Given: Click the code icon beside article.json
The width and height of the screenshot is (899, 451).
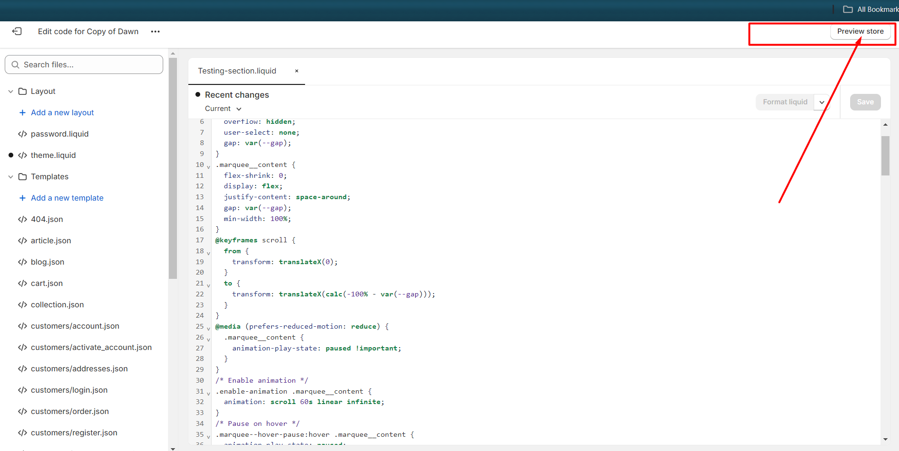Looking at the screenshot, I should tap(22, 240).
